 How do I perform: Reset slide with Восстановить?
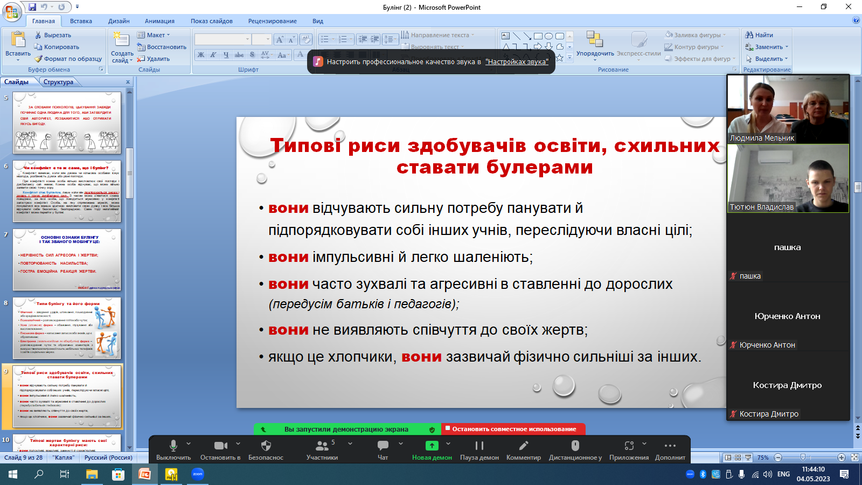coord(162,47)
